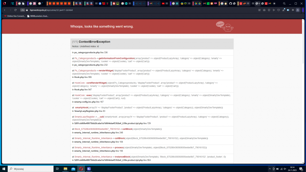Open the player/flow arrow icon
The width and height of the screenshot is (306, 172).
pyautogui.click(x=274, y=10)
